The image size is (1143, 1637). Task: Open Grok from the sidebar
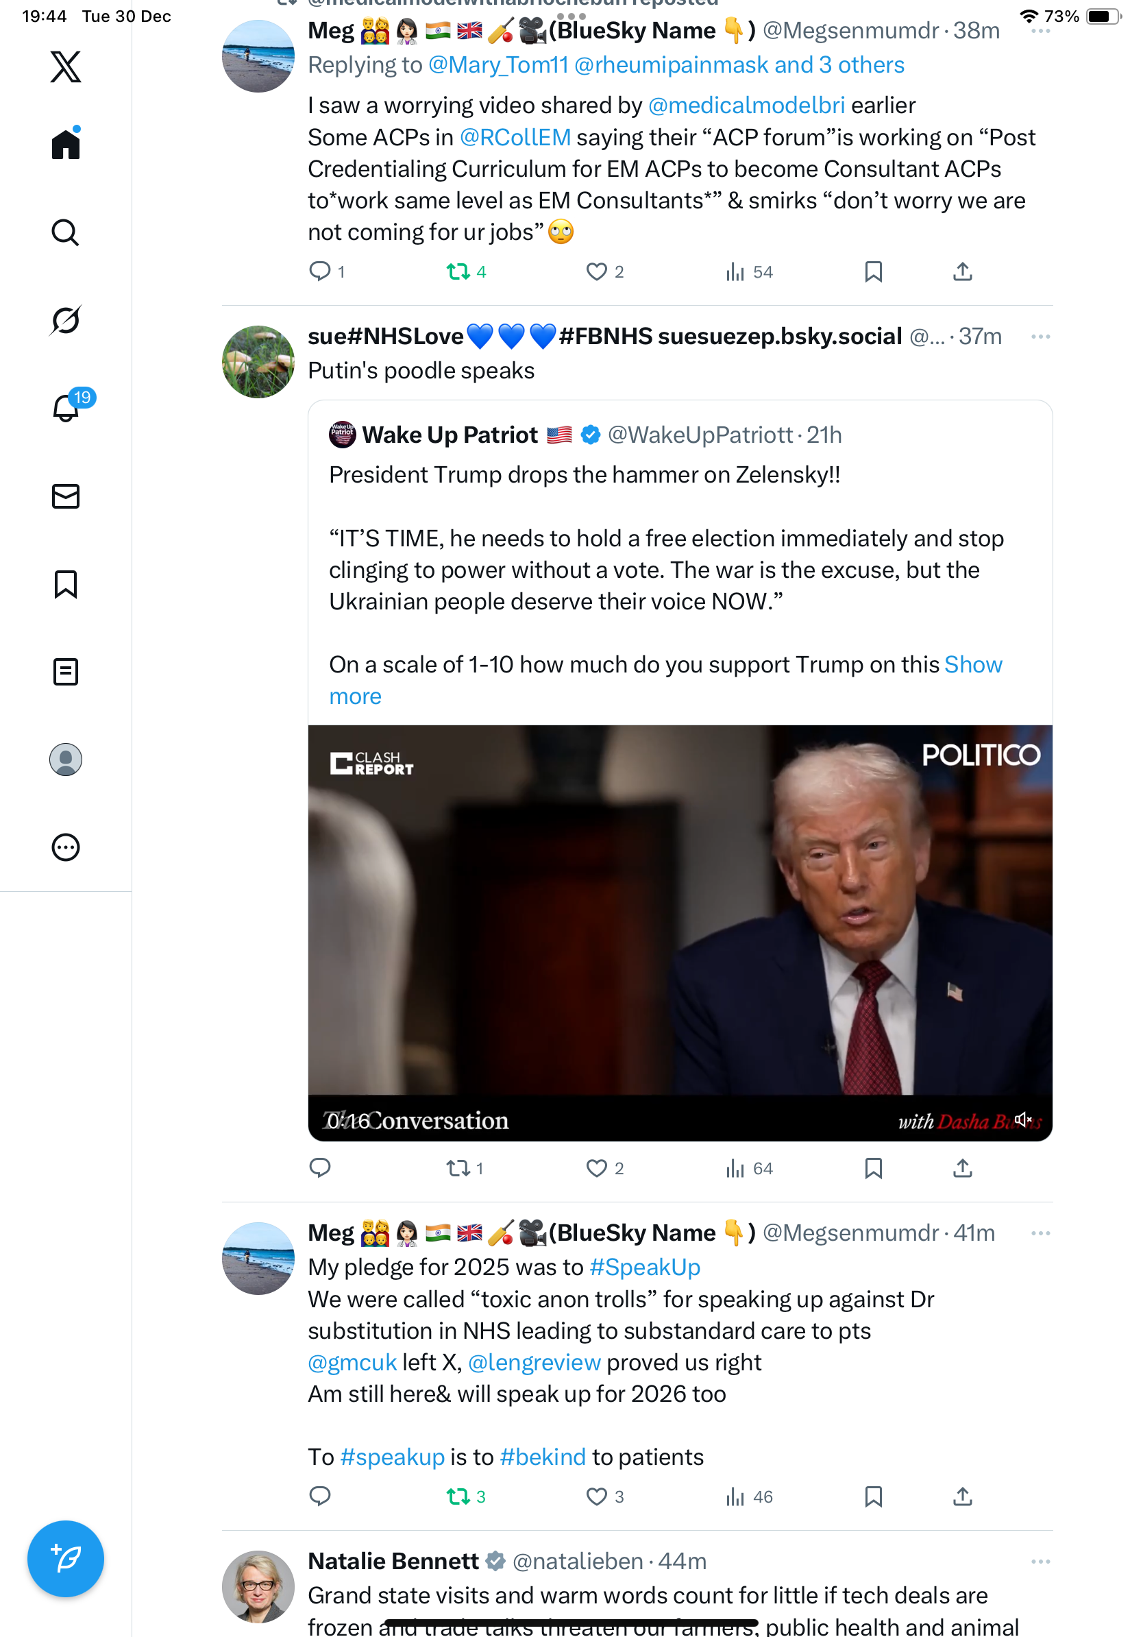[66, 320]
